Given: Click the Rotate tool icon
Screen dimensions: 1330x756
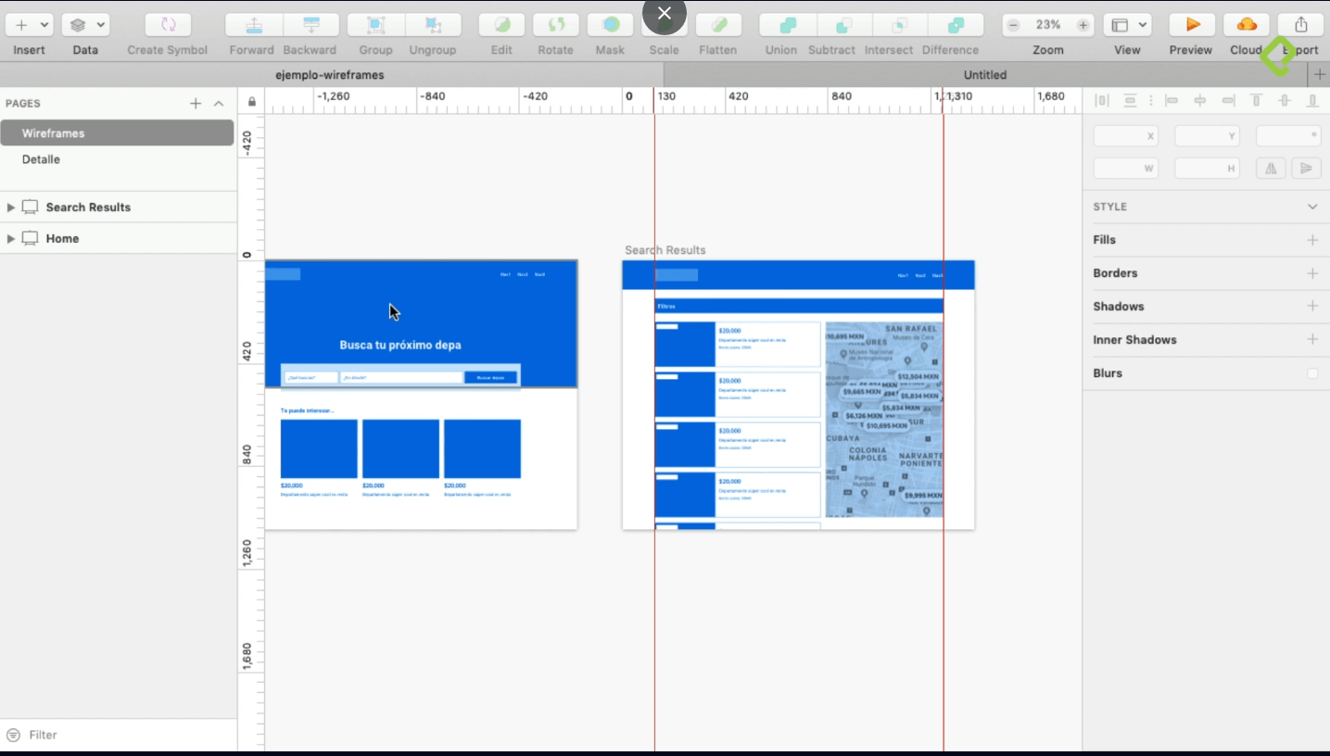Looking at the screenshot, I should [x=555, y=25].
